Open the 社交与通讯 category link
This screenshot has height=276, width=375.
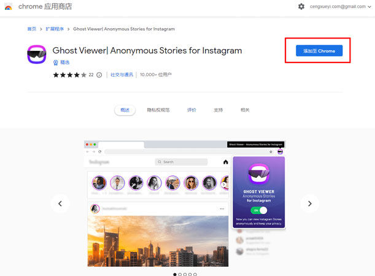[x=122, y=75]
